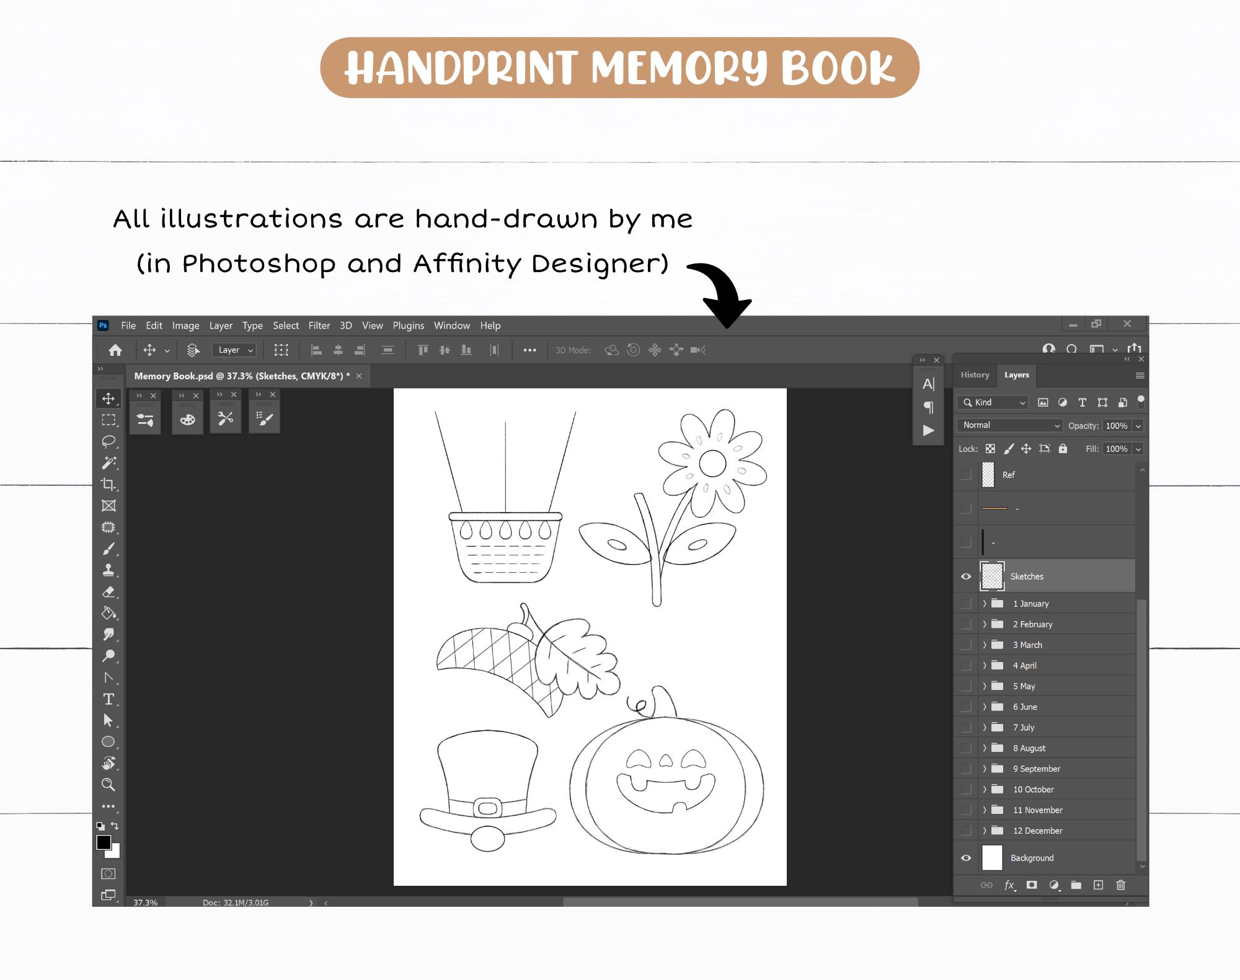The height and width of the screenshot is (980, 1240).
Task: Open the blend mode dropdown showing Normal
Action: (x=1009, y=425)
